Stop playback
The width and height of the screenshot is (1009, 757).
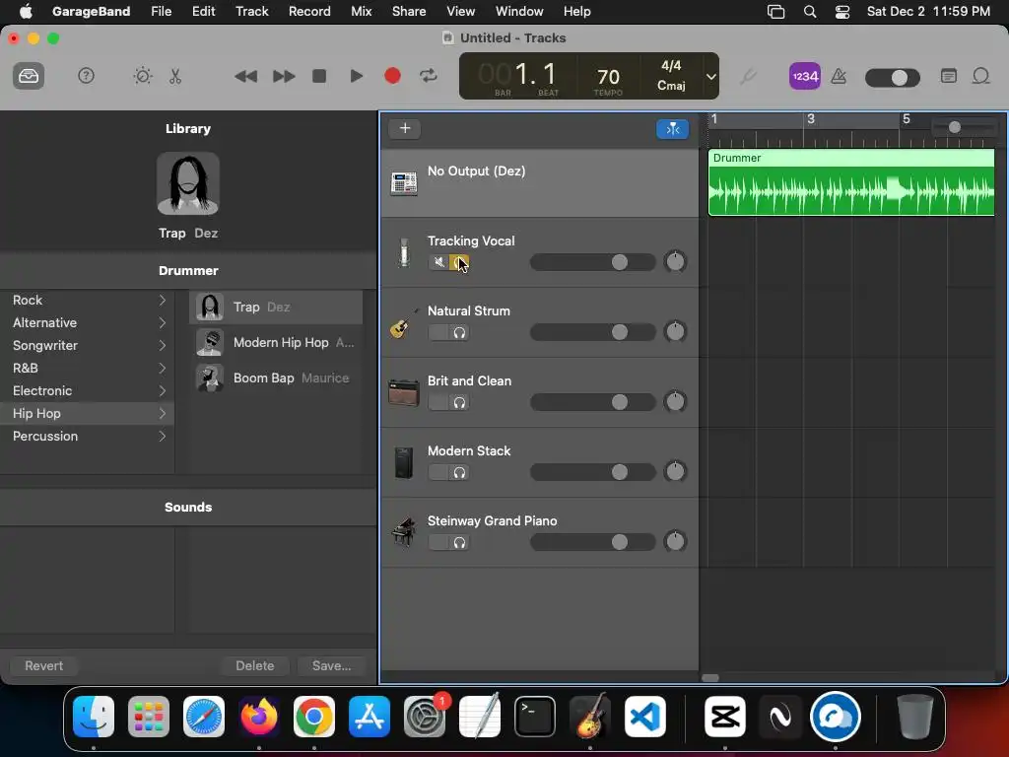[319, 76]
